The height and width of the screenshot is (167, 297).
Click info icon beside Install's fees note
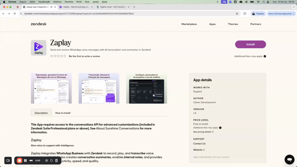265,56
